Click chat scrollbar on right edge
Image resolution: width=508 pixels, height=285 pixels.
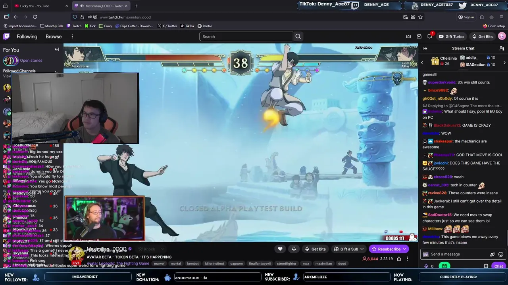507,238
